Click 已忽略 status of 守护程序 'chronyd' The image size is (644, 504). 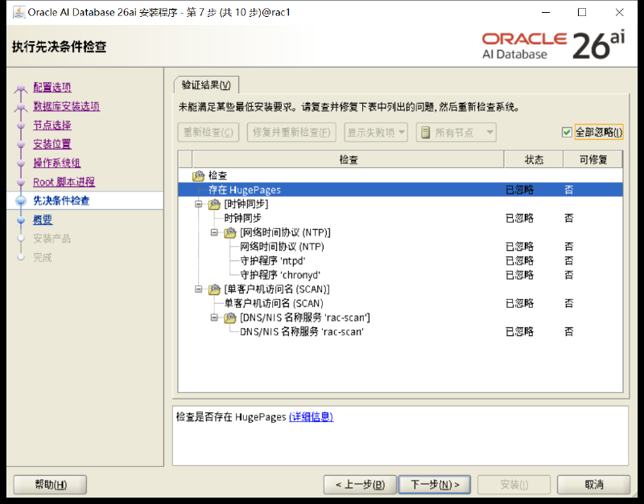point(519,275)
